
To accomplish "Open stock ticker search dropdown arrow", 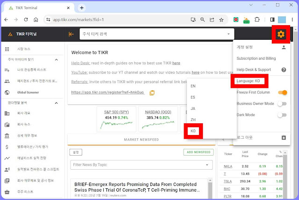I will 228,34.
